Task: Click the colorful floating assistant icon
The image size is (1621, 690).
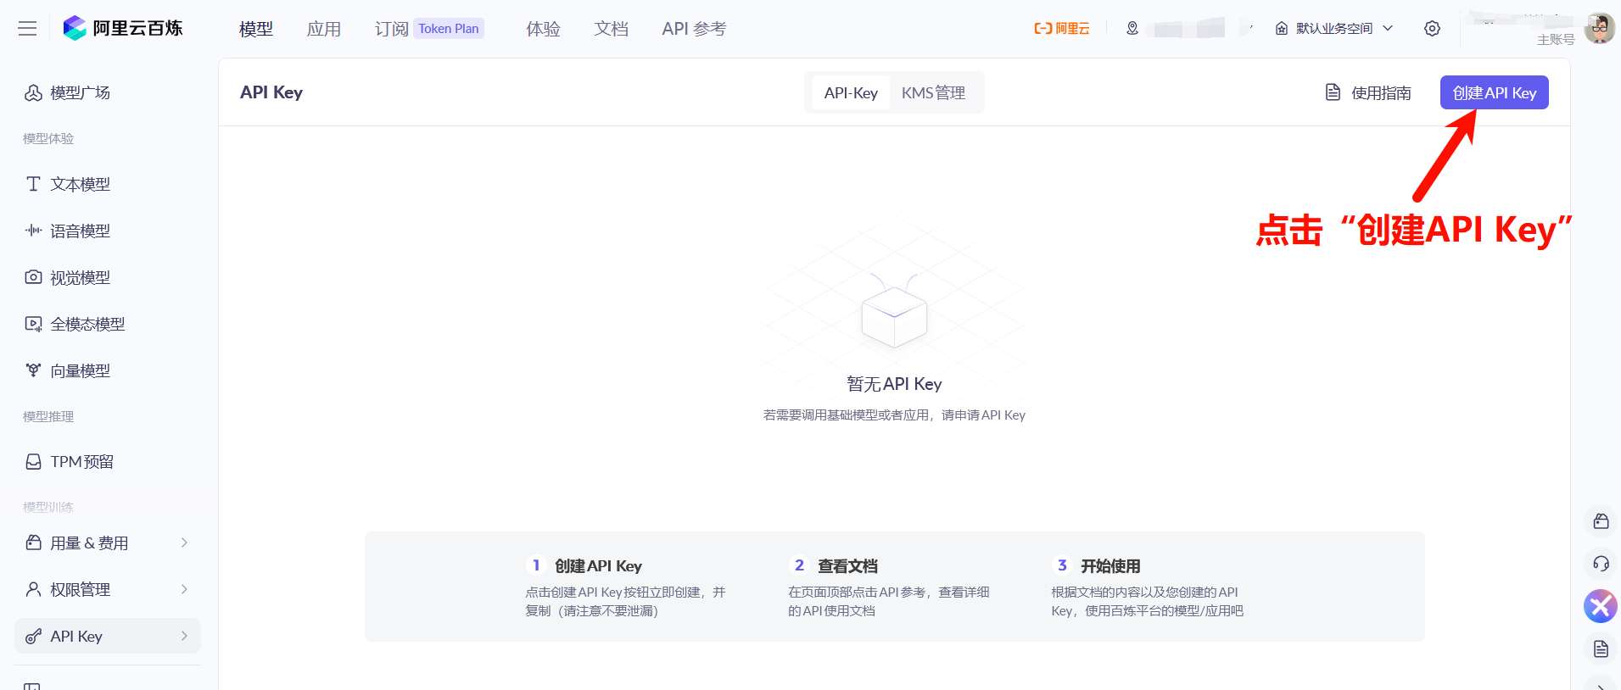Action: (x=1601, y=606)
